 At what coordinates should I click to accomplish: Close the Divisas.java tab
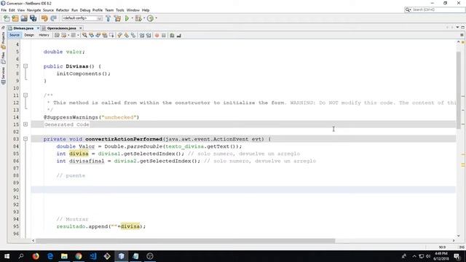click(38, 28)
